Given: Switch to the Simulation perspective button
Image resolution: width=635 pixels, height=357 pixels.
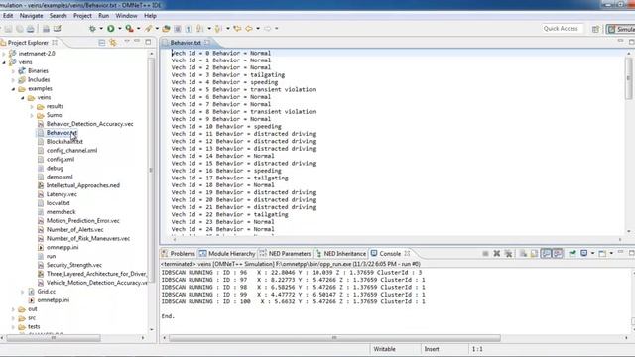Looking at the screenshot, I should (620, 29).
